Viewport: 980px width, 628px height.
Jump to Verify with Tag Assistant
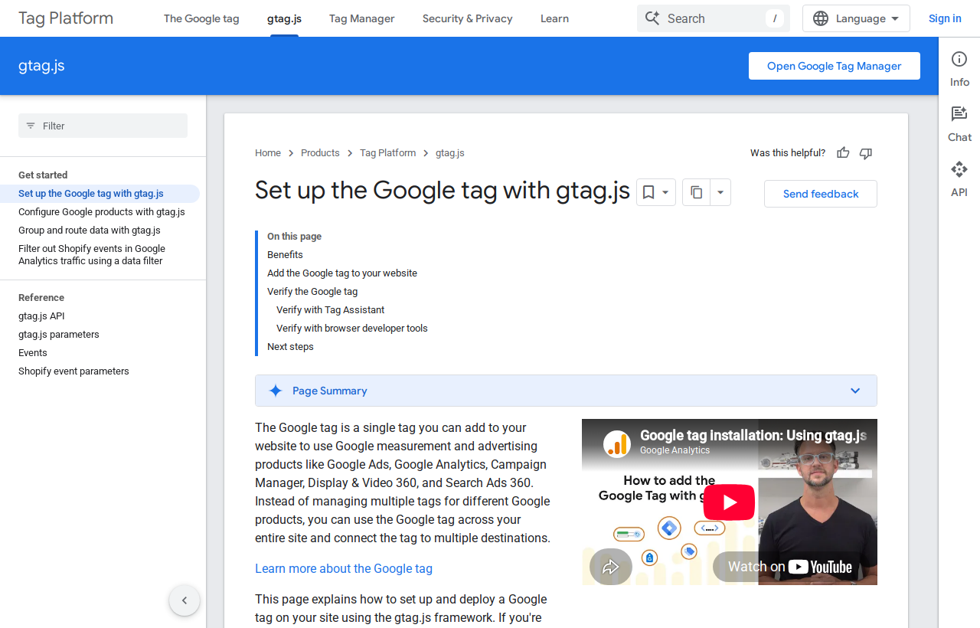[330, 310]
